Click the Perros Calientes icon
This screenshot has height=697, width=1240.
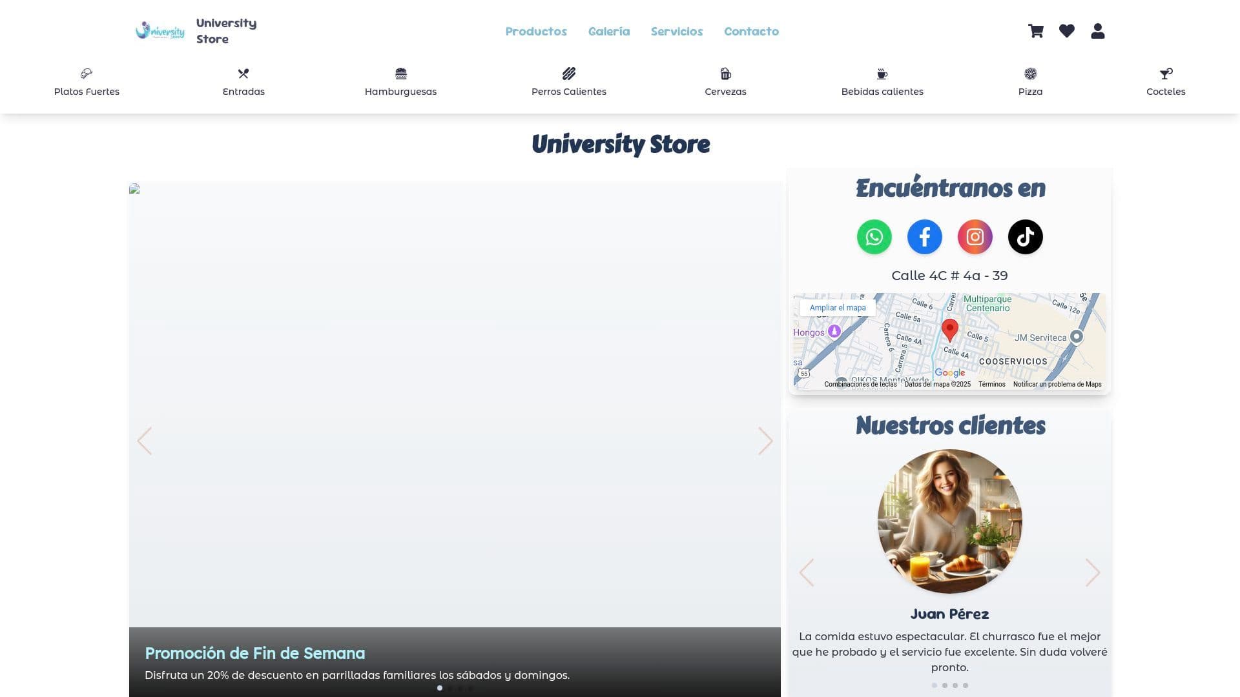[569, 74]
